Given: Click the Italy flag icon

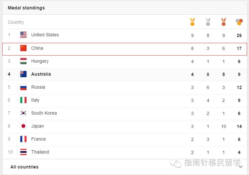Looking at the screenshot, I should [x=23, y=100].
